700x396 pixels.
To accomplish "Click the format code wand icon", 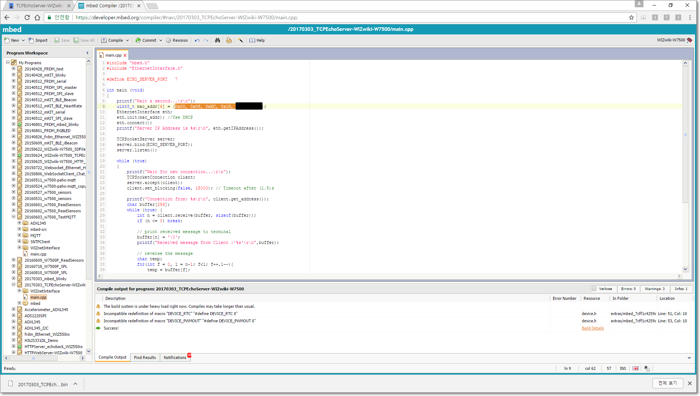I will click(x=240, y=40).
